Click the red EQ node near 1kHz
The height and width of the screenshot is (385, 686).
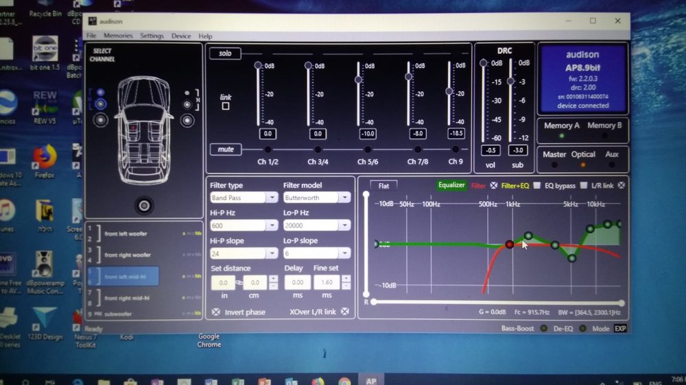click(x=509, y=245)
